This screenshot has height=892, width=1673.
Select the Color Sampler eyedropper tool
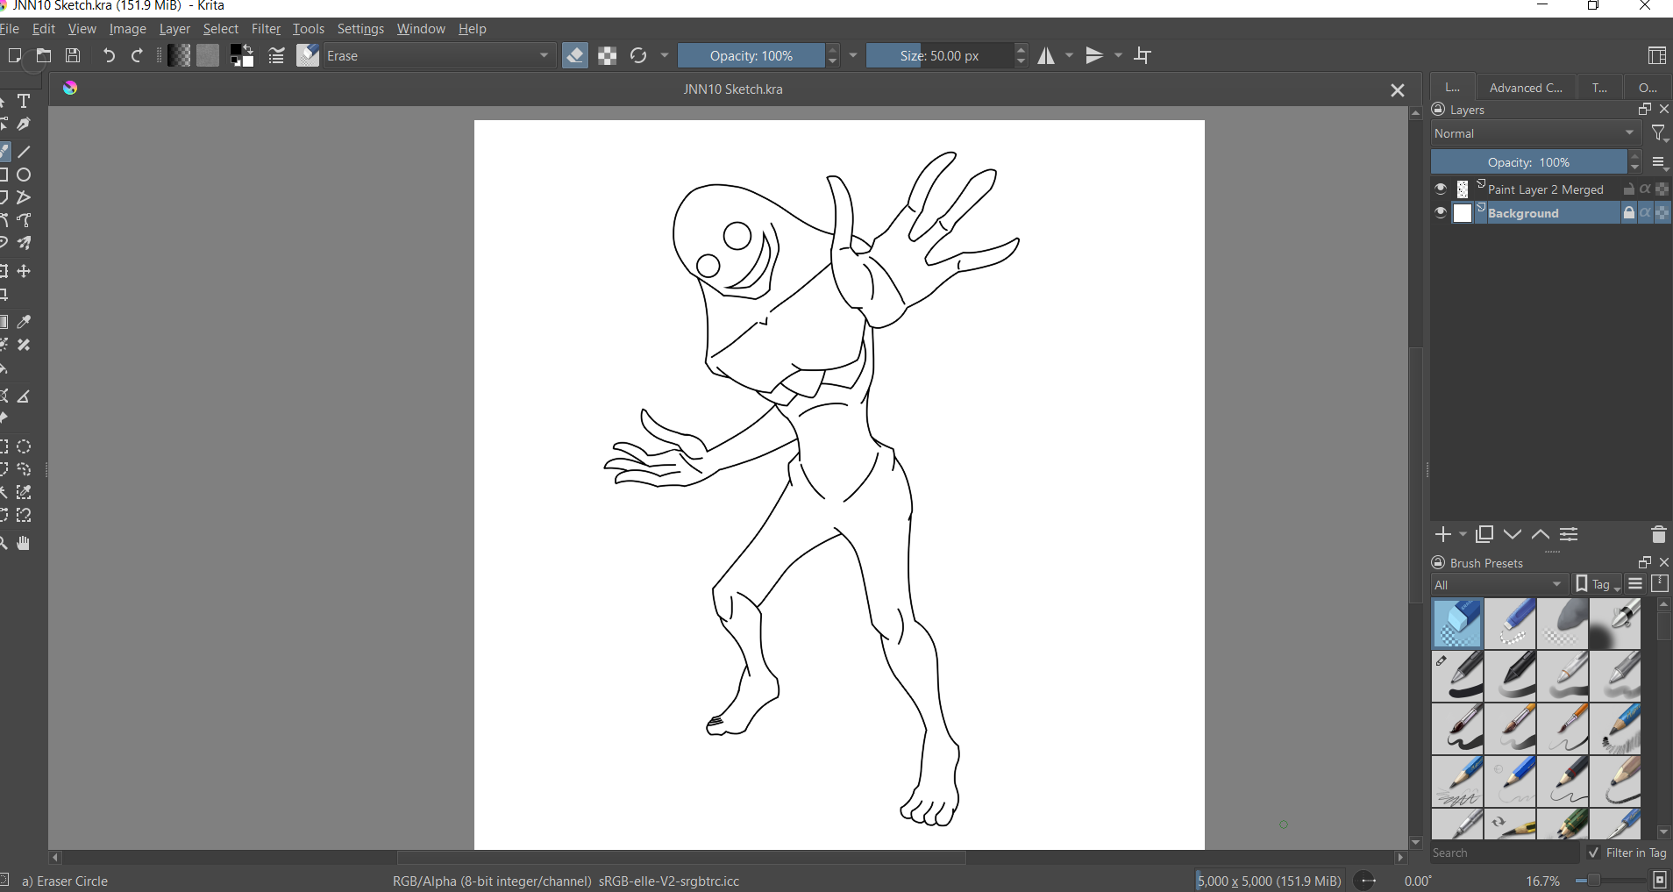(25, 323)
